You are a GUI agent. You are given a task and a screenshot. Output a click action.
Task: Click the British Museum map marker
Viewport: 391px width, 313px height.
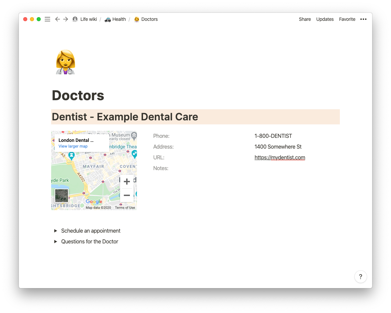click(x=134, y=135)
